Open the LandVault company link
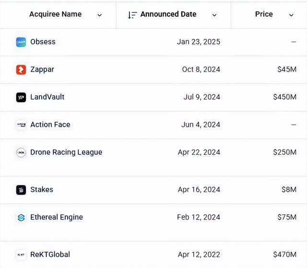The image size is (307, 268). [47, 97]
